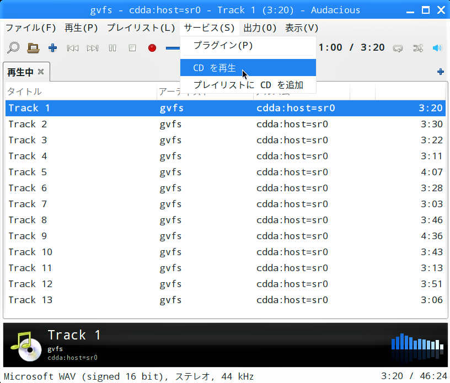The height and width of the screenshot is (383, 450).
Task: Click the Microsoft WAV codec status text
Action: 128,376
